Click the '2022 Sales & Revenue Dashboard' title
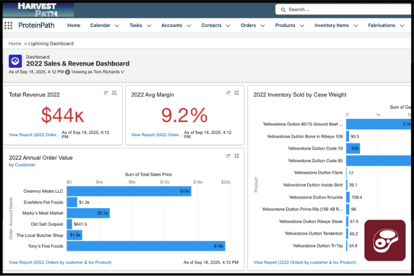The height and width of the screenshot is (276, 414). [x=78, y=64]
